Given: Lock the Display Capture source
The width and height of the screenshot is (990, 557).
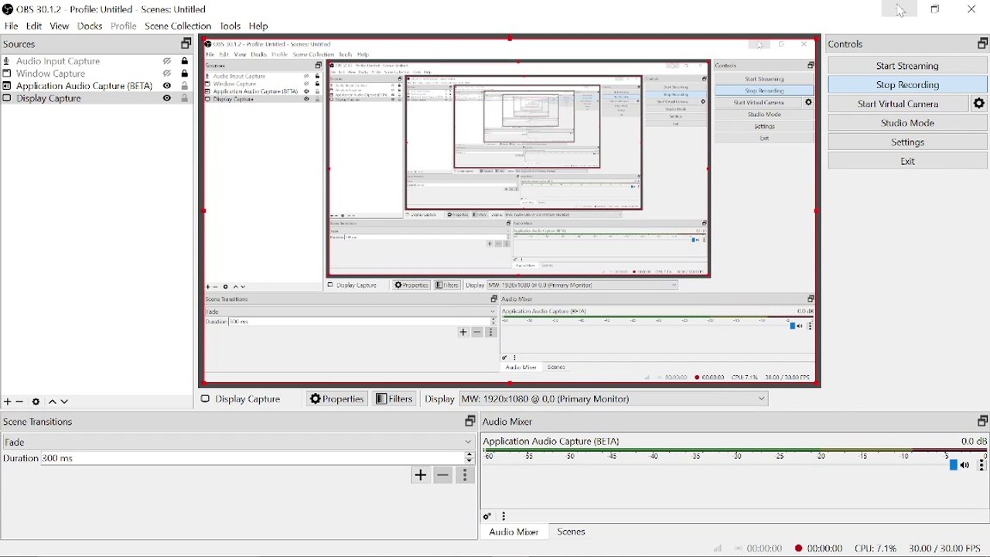Looking at the screenshot, I should [185, 98].
